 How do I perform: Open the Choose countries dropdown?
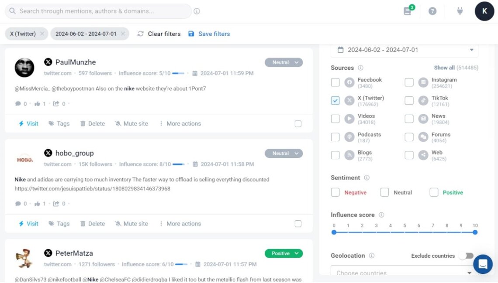tap(405, 271)
